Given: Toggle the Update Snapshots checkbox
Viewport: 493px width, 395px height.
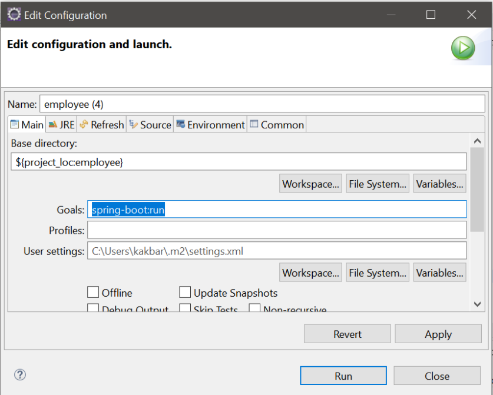Looking at the screenshot, I should click(185, 292).
